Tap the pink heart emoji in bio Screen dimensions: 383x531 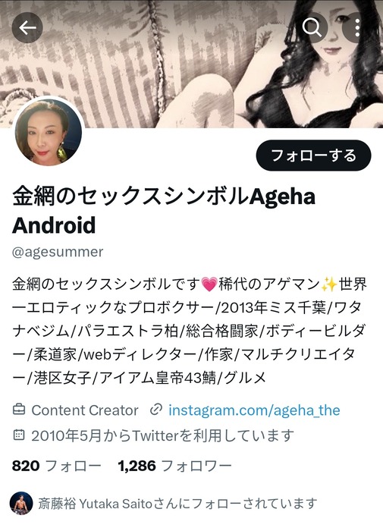click(x=209, y=284)
